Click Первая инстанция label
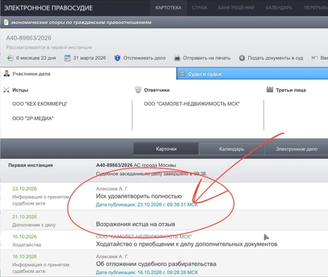The width and height of the screenshot is (328, 277). [x=31, y=165]
